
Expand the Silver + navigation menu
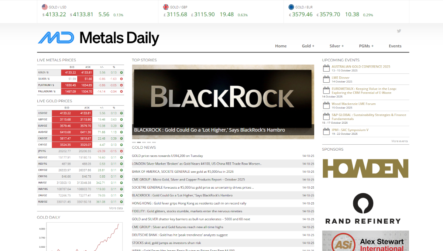(336, 46)
